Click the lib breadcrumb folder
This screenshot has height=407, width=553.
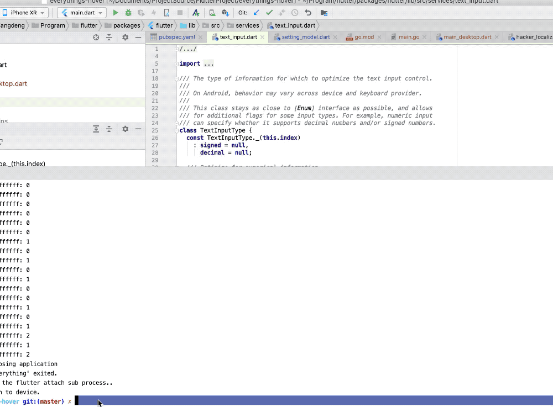(187, 25)
